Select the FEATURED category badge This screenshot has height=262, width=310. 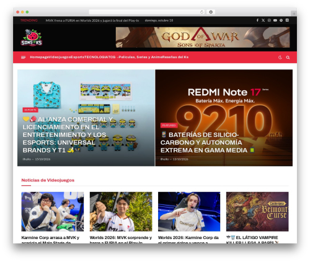[x=169, y=125]
